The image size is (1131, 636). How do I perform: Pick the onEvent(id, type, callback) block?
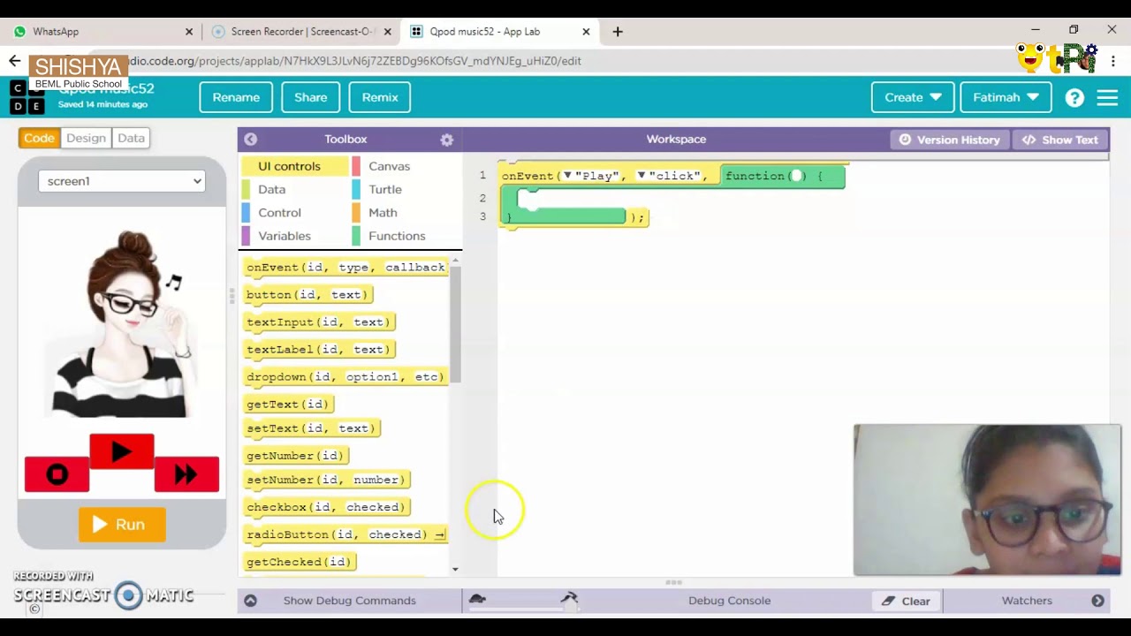click(x=345, y=268)
